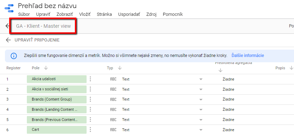The image size is (294, 134).
Task: Expand type dropdown for Brands (Landing Content
Action: tap(201, 110)
